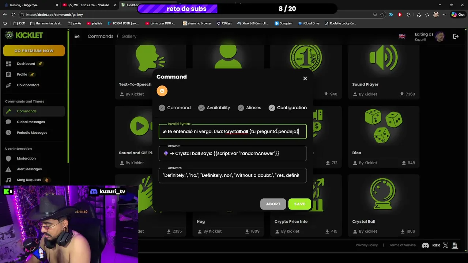Viewport: 468px width, 263px height.
Task: Click the logout icon in header
Action: coord(456,36)
